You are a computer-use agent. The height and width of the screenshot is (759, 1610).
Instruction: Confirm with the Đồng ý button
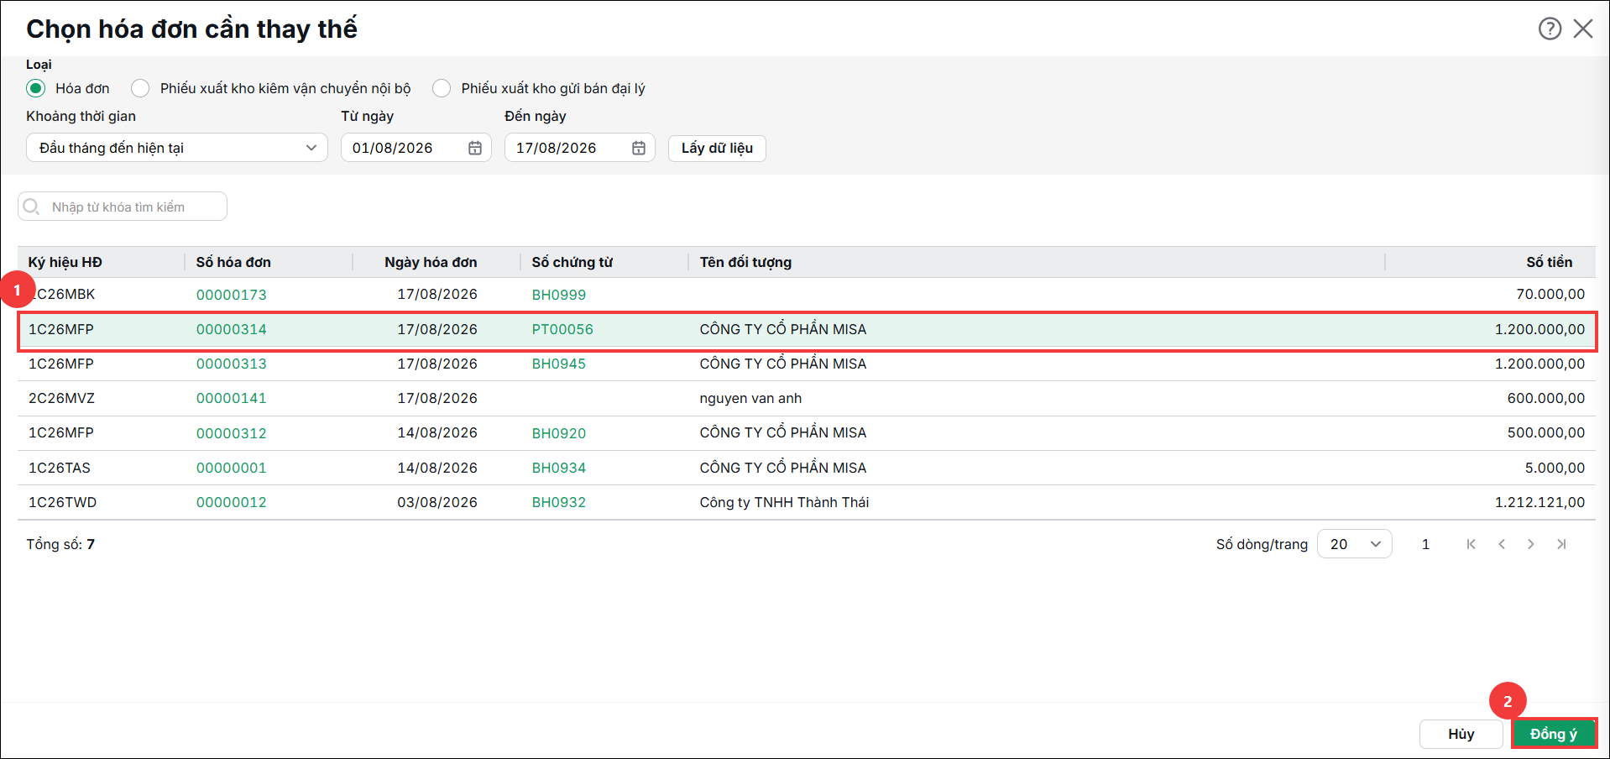click(x=1554, y=734)
